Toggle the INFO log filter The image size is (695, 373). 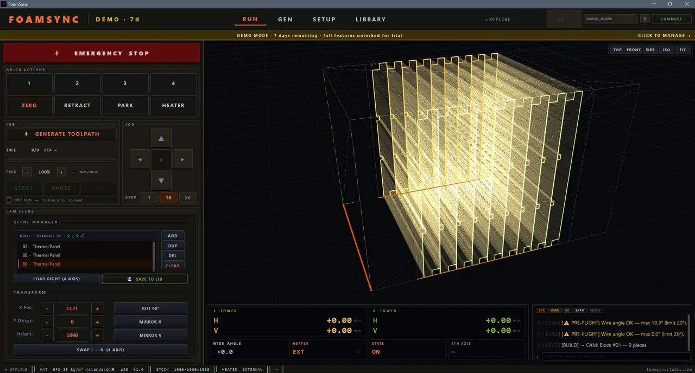point(580,311)
